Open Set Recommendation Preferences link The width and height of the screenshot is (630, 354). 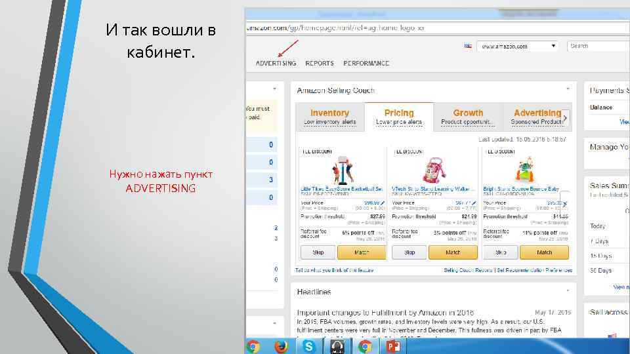click(x=534, y=270)
